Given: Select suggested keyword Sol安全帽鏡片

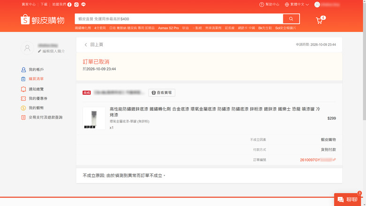Looking at the screenshot, I should point(285,28).
